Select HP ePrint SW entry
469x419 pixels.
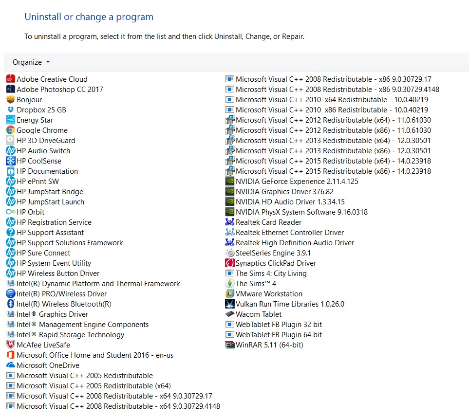(32, 182)
